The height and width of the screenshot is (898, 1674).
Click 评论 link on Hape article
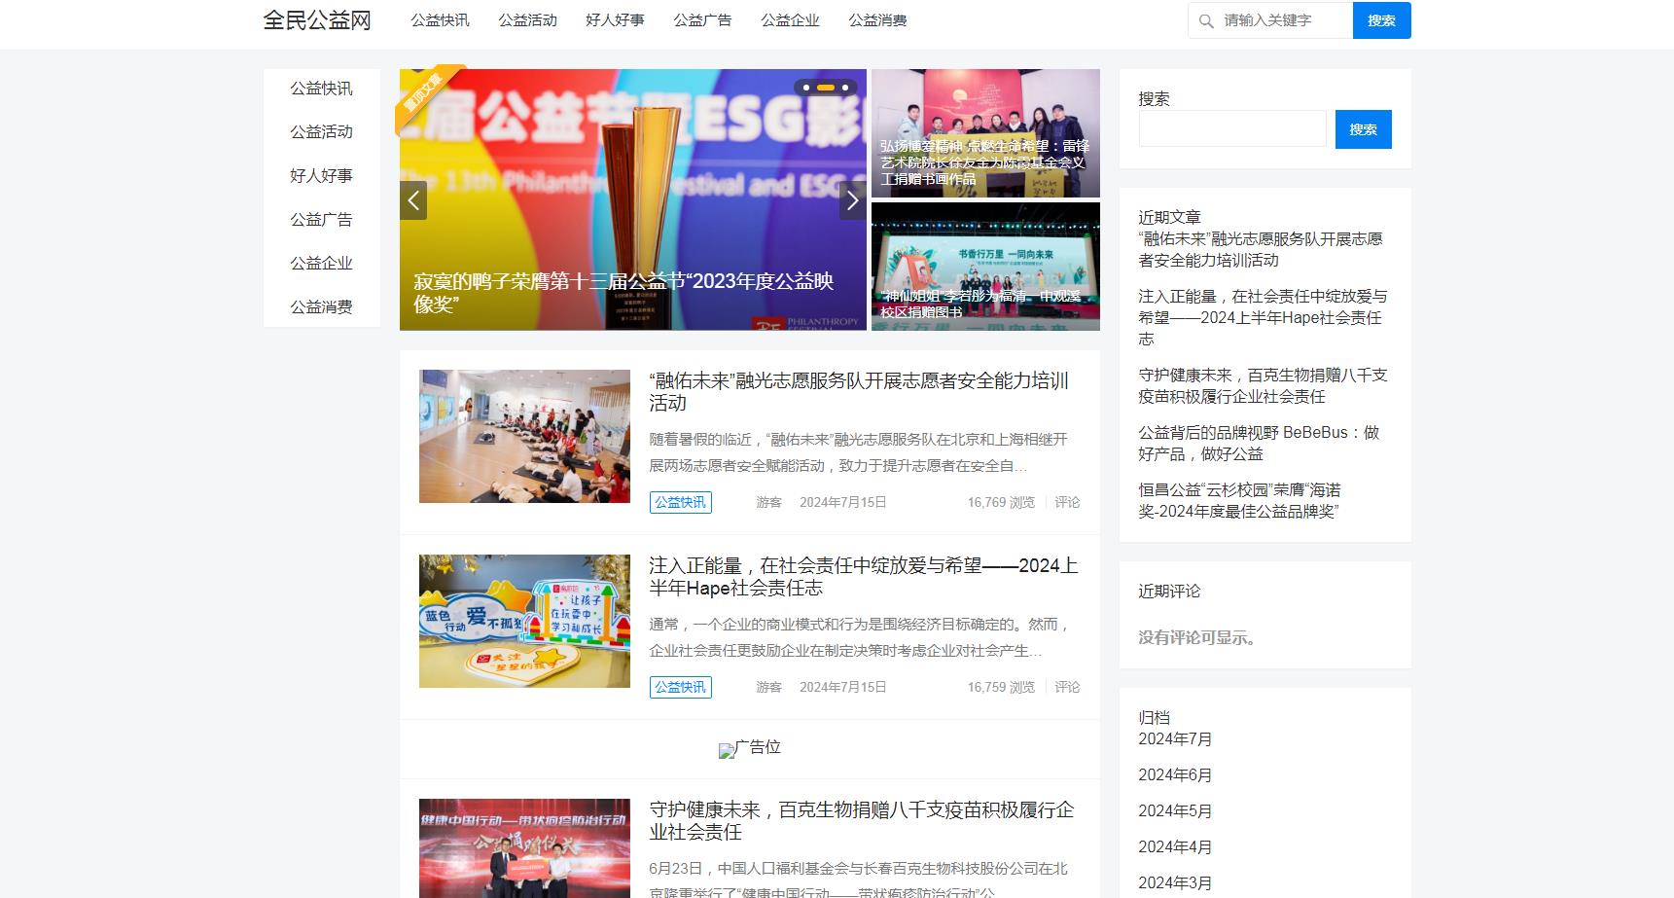coord(1067,687)
